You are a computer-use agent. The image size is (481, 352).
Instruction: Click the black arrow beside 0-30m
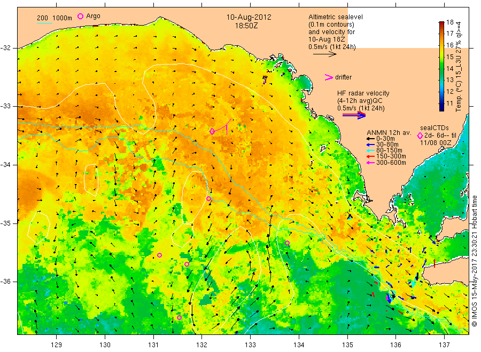(370, 139)
